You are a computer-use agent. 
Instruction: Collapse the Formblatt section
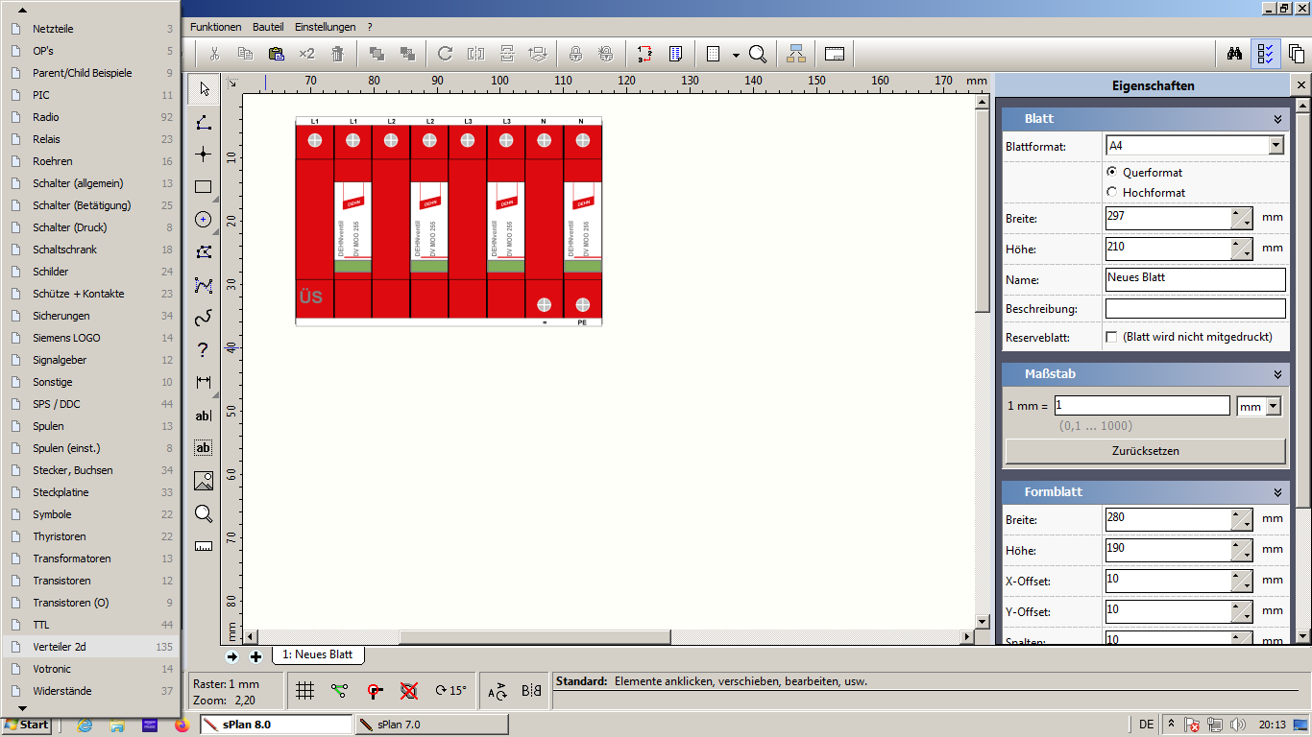click(1277, 491)
